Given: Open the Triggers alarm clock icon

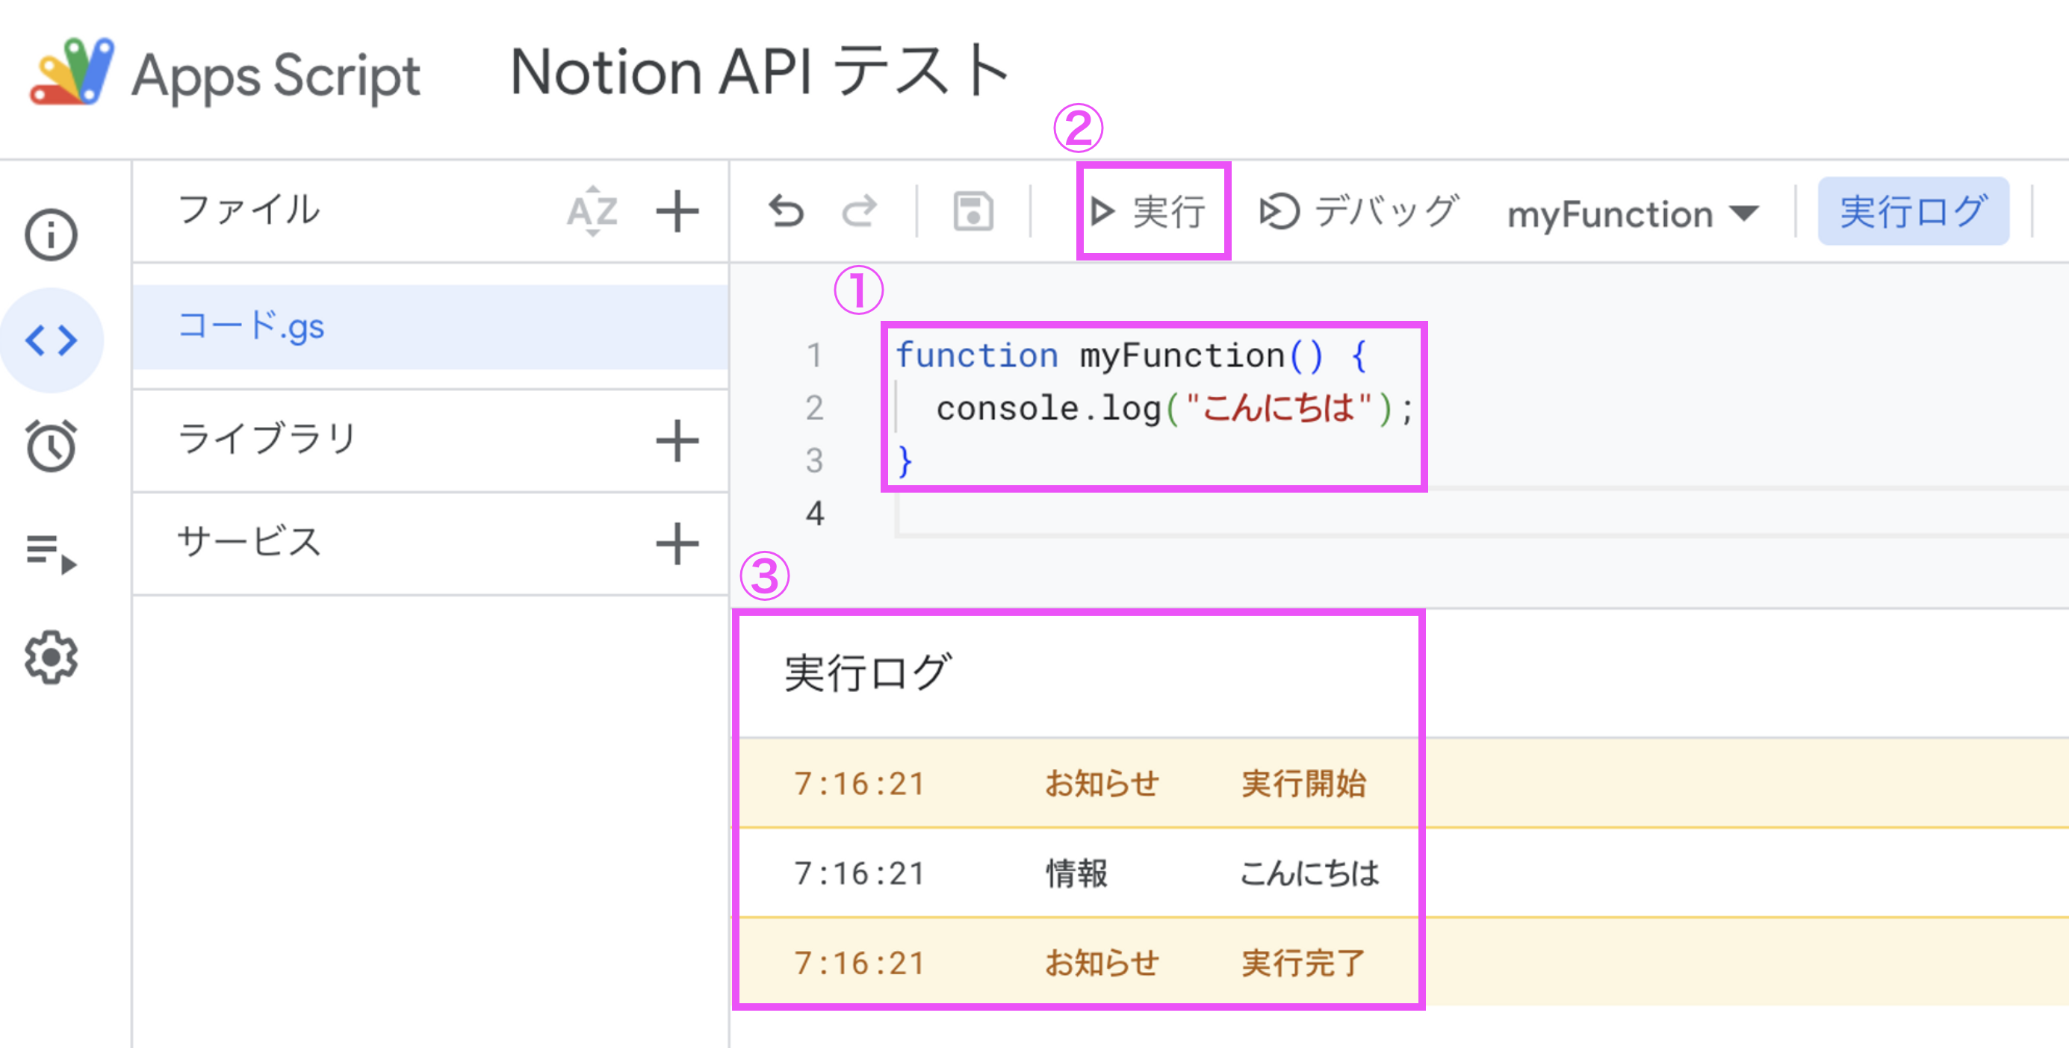Looking at the screenshot, I should point(52,445).
